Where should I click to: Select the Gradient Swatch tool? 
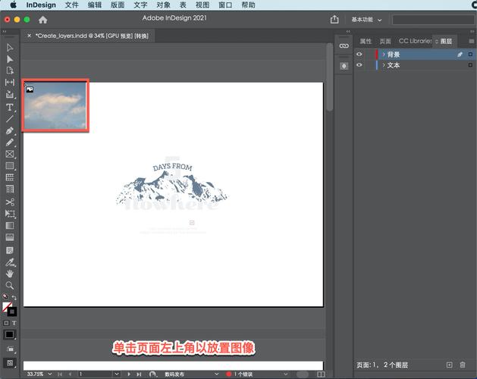(10, 225)
